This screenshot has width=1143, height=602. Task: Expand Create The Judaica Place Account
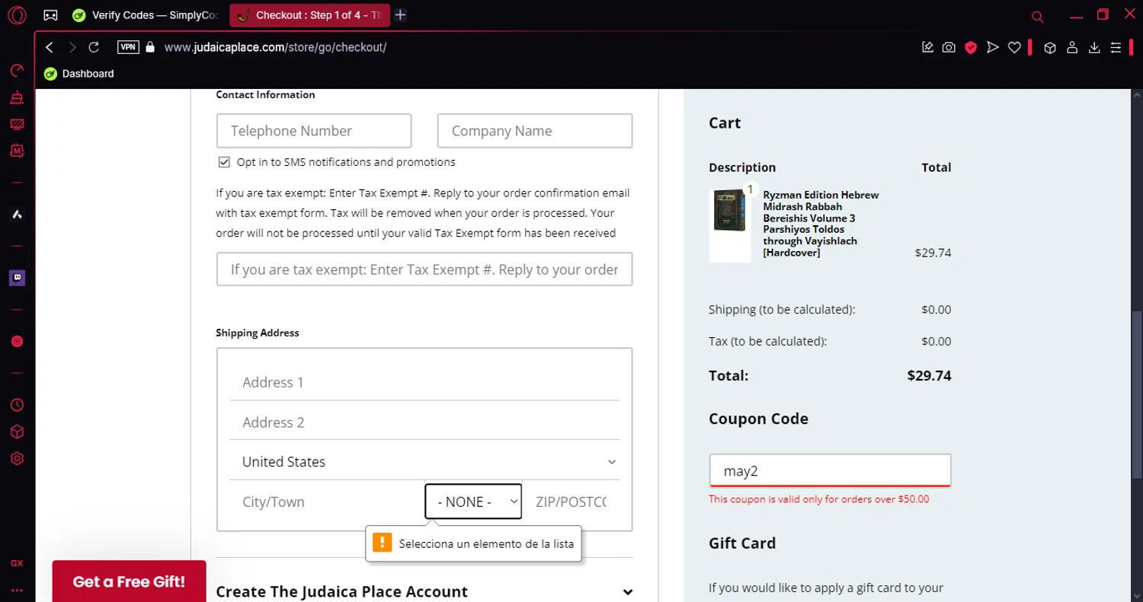coord(424,591)
